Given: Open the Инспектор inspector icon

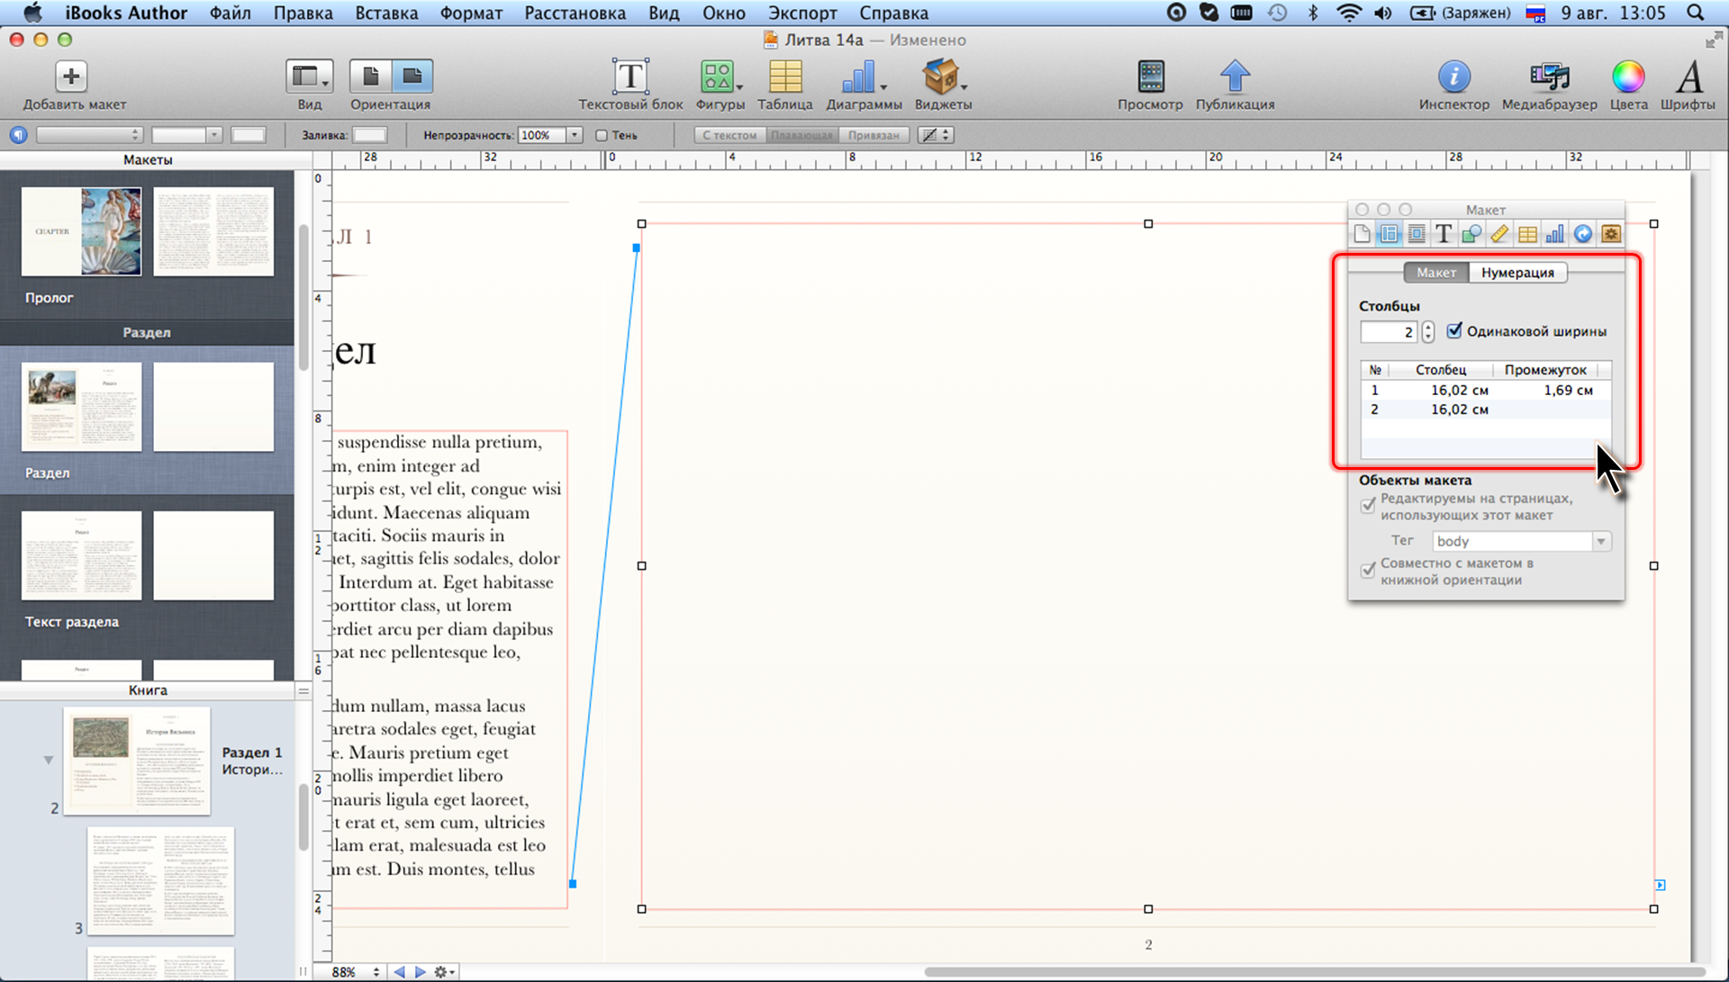Looking at the screenshot, I should click(1453, 77).
